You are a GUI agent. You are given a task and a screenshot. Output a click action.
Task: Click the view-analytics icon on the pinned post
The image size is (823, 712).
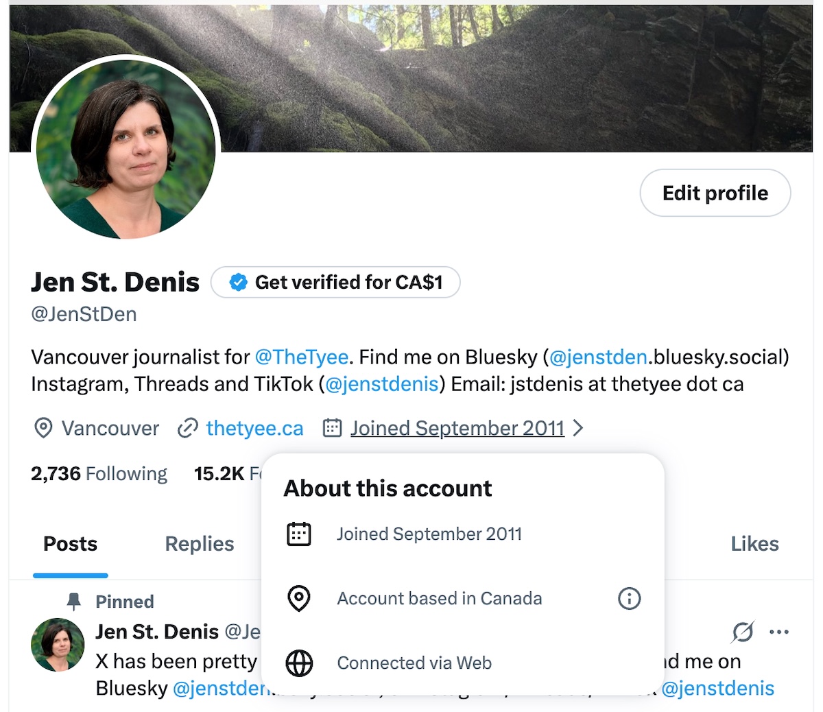coord(744,631)
